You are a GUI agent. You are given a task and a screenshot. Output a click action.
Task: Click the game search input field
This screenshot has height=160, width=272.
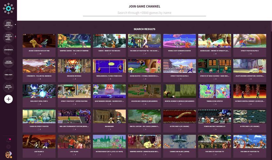point(144,13)
